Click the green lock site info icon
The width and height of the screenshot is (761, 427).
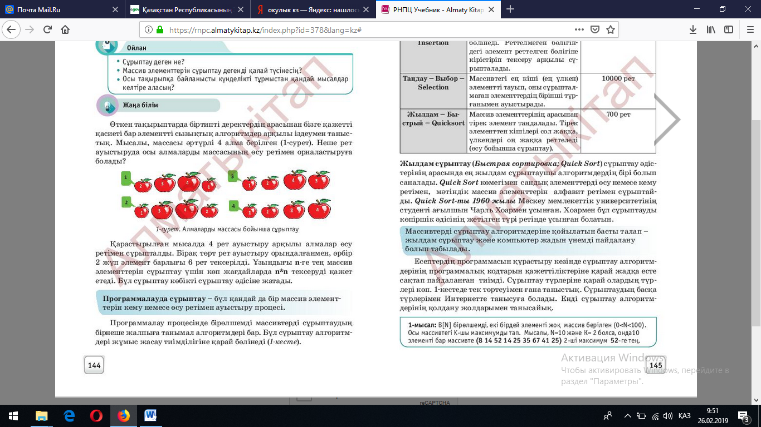coord(160,29)
